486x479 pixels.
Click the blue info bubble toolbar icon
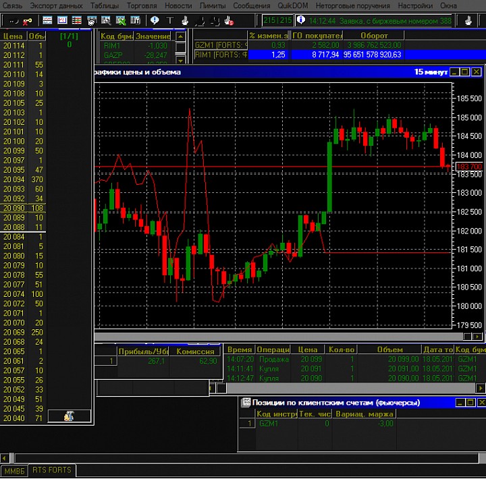pyautogui.click(x=155, y=20)
